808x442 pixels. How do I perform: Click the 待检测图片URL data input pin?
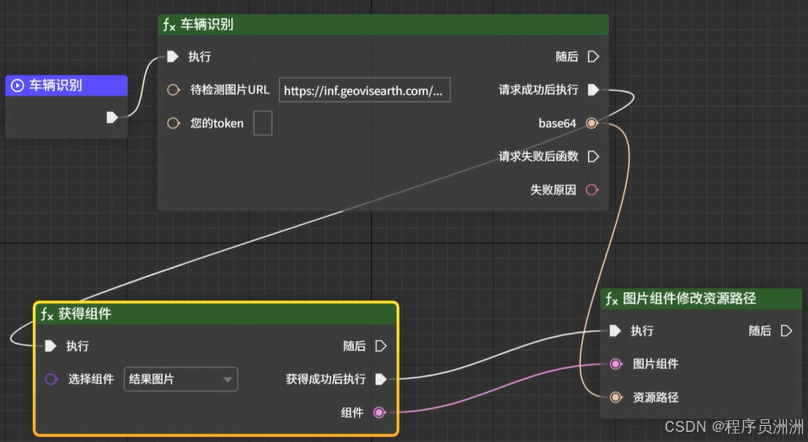(x=174, y=89)
